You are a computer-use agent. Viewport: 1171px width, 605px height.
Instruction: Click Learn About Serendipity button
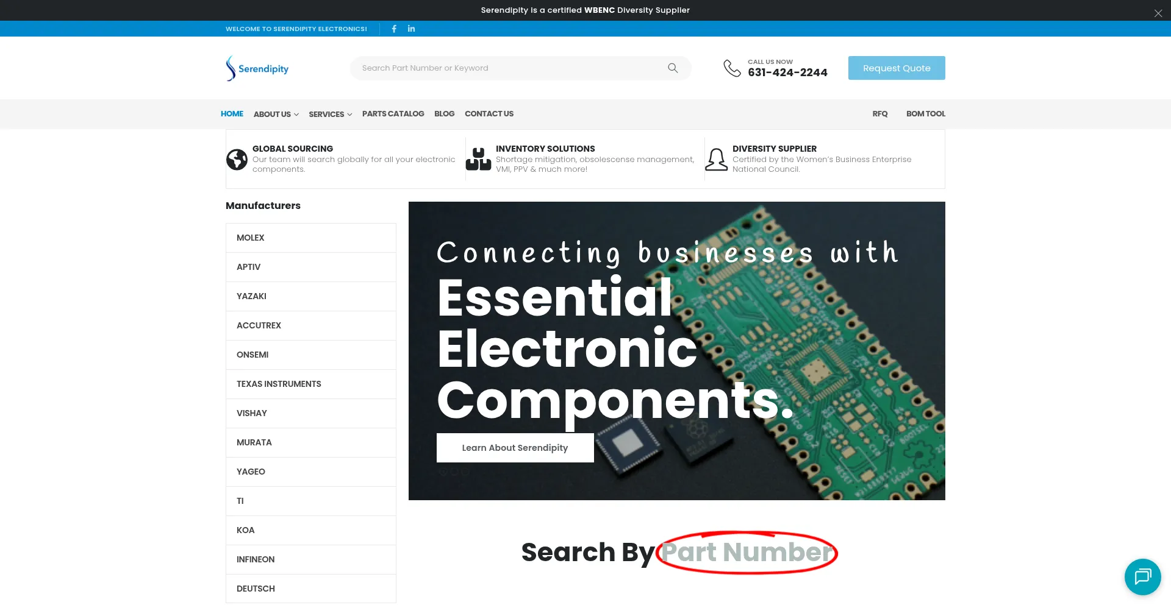click(x=515, y=448)
